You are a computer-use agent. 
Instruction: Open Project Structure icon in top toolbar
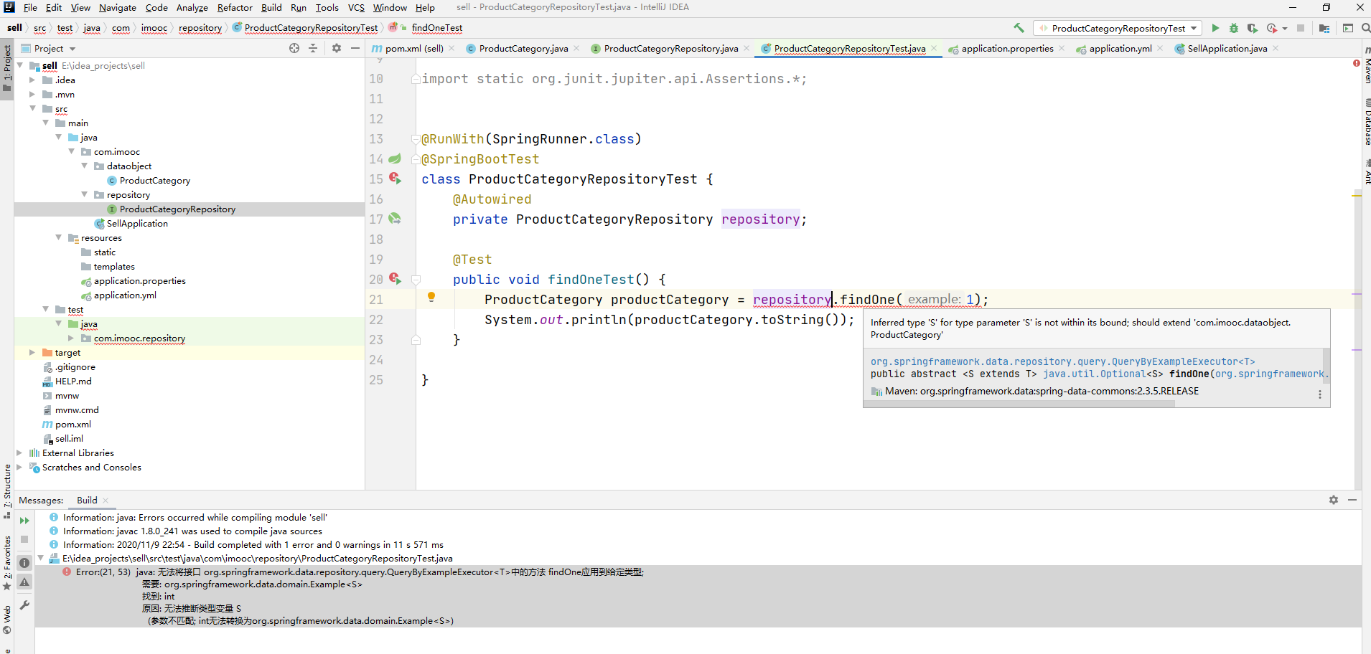click(1324, 28)
